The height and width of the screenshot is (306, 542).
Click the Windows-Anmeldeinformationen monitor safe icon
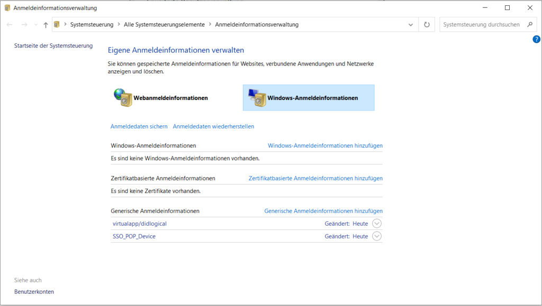coord(257,98)
